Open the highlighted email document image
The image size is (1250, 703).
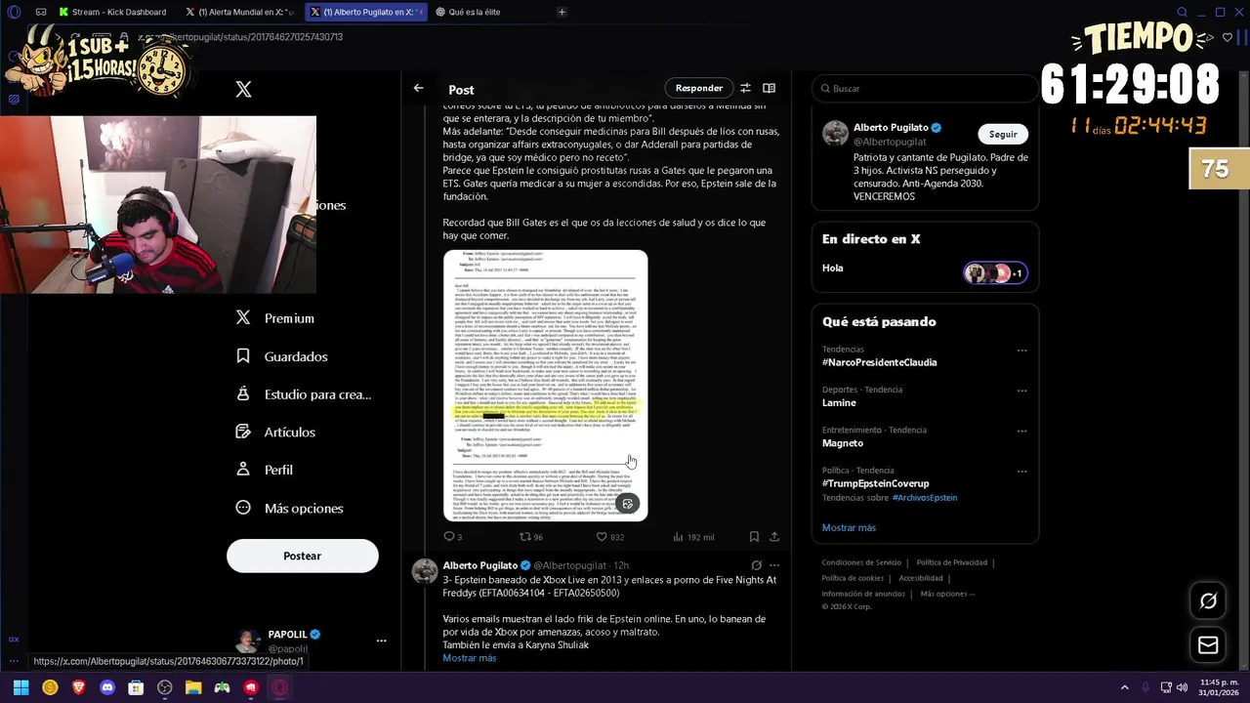tap(545, 386)
